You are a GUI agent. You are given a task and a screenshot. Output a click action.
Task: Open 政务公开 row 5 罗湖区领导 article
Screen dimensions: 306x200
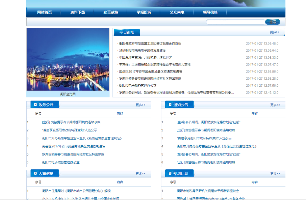tap(73, 154)
